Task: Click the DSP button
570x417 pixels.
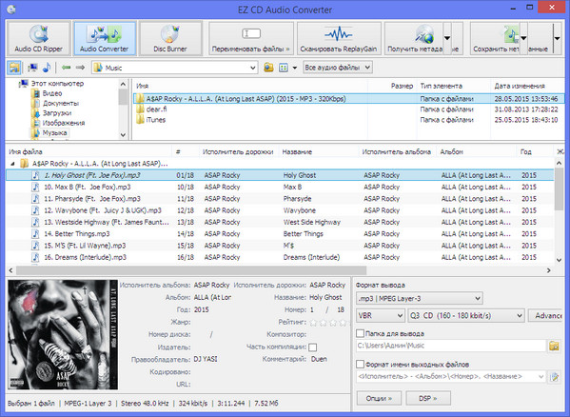Action: click(428, 399)
